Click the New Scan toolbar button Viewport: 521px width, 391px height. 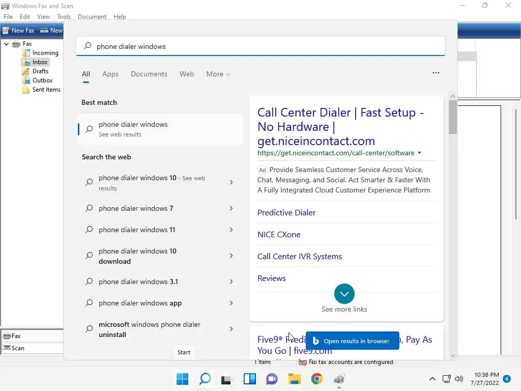coord(51,30)
